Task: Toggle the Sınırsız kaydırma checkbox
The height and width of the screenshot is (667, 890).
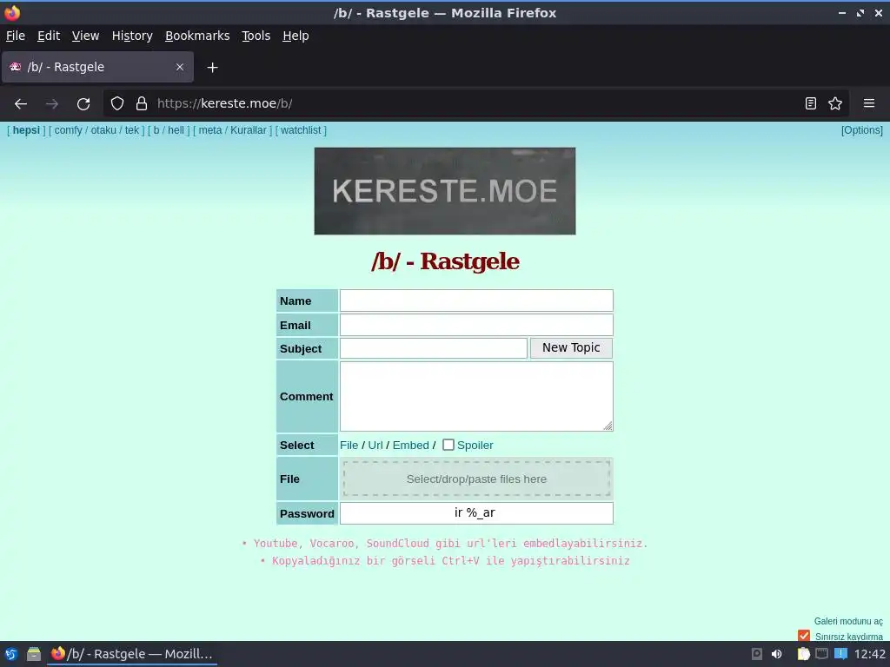Action: click(x=804, y=636)
